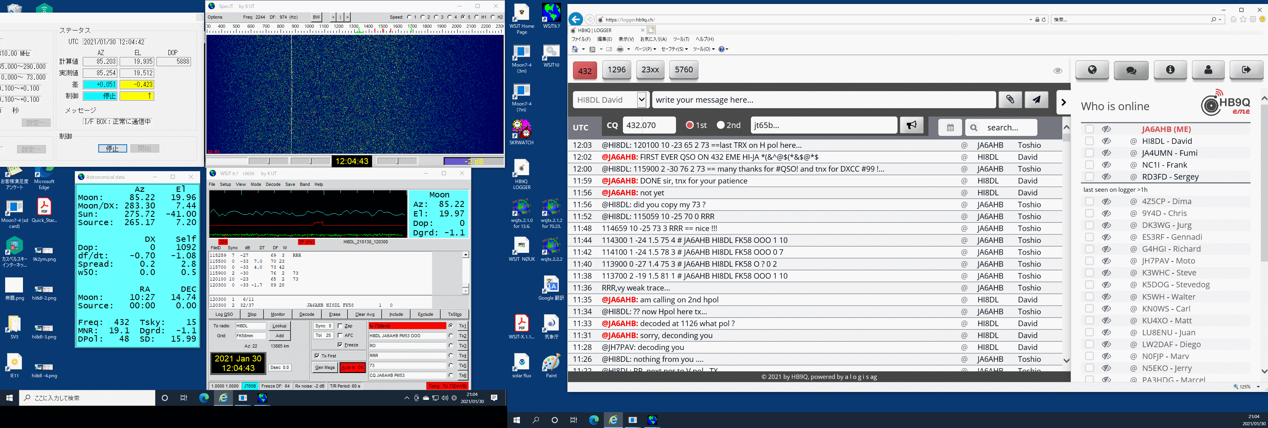Expand the logger sidebar arrow chevron
The image size is (1268, 428).
point(1063,103)
